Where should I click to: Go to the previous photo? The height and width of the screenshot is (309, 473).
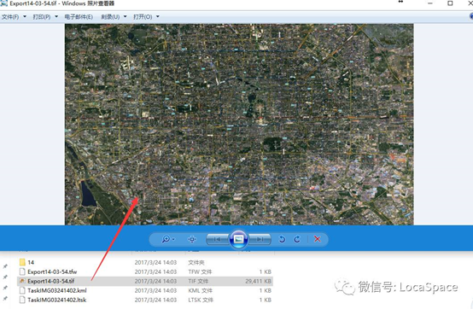(217, 239)
